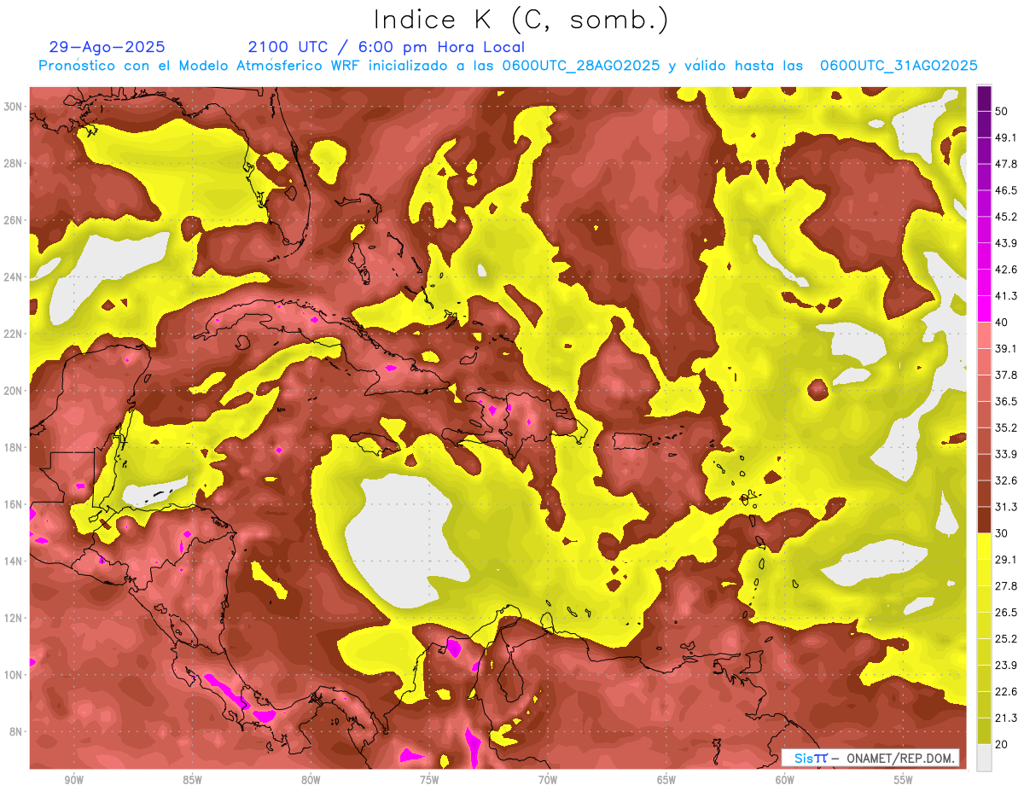Click the '43.9' color scale value

pos(1006,243)
